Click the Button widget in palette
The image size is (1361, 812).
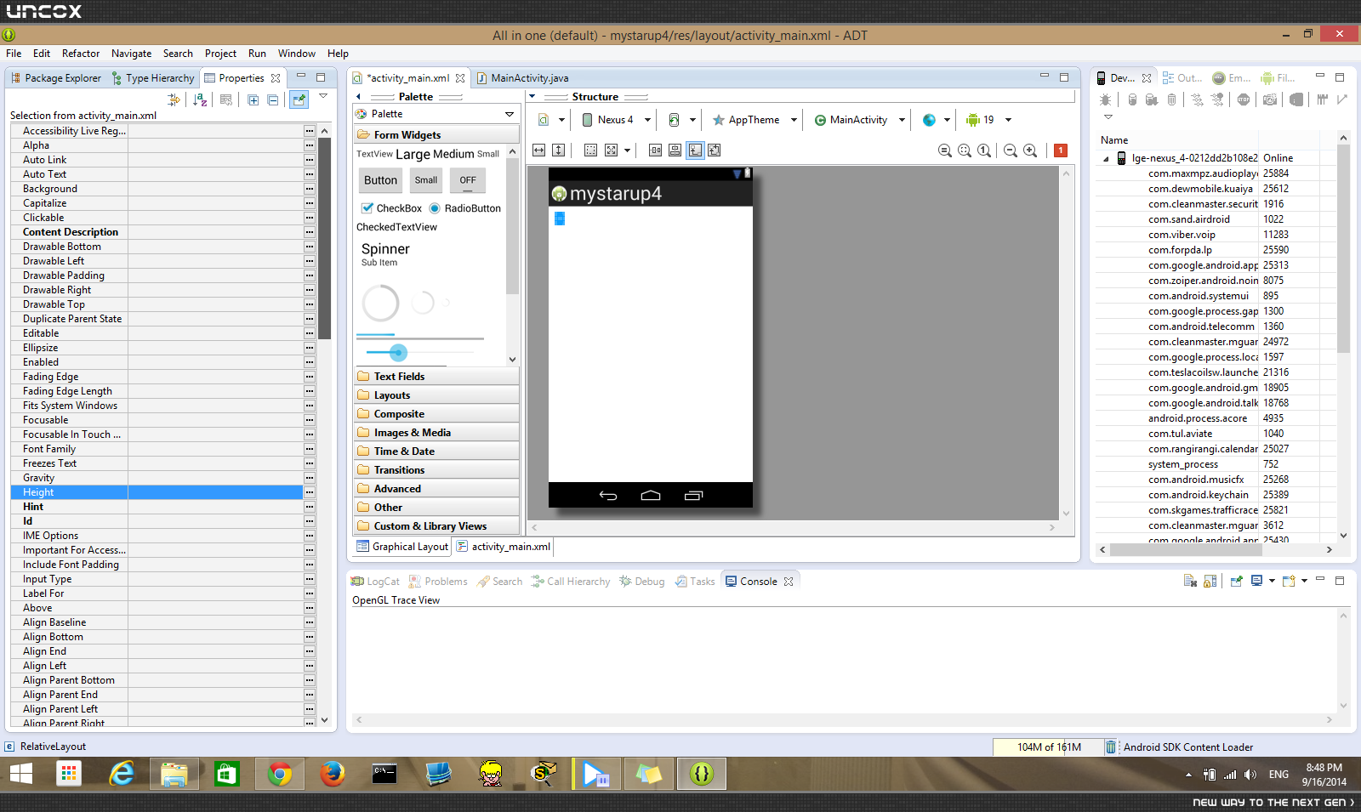coord(380,180)
